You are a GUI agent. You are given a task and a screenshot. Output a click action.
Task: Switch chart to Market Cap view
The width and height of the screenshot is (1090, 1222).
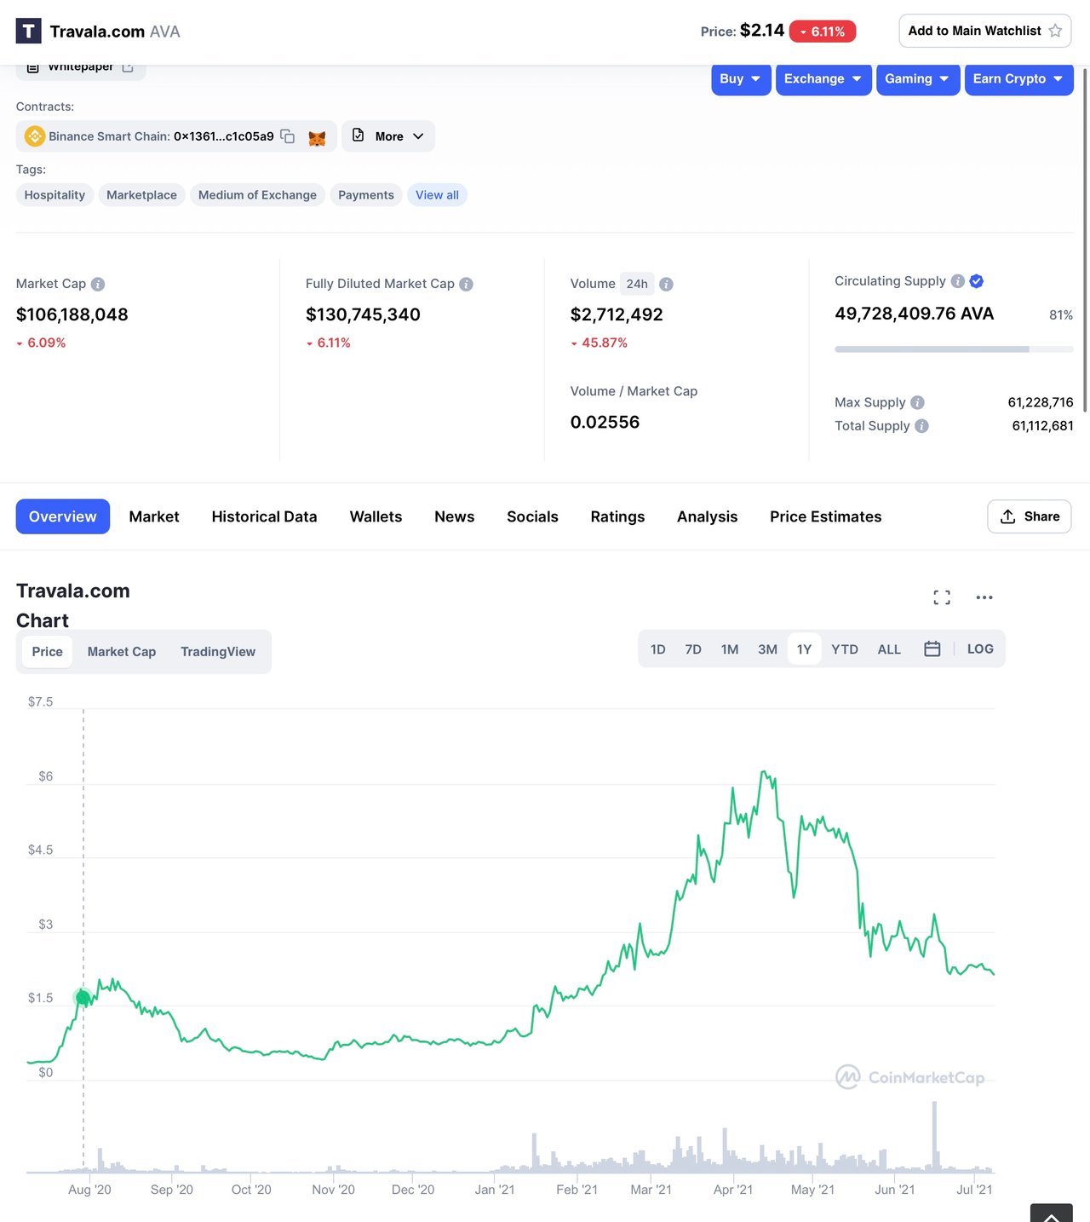click(x=122, y=652)
